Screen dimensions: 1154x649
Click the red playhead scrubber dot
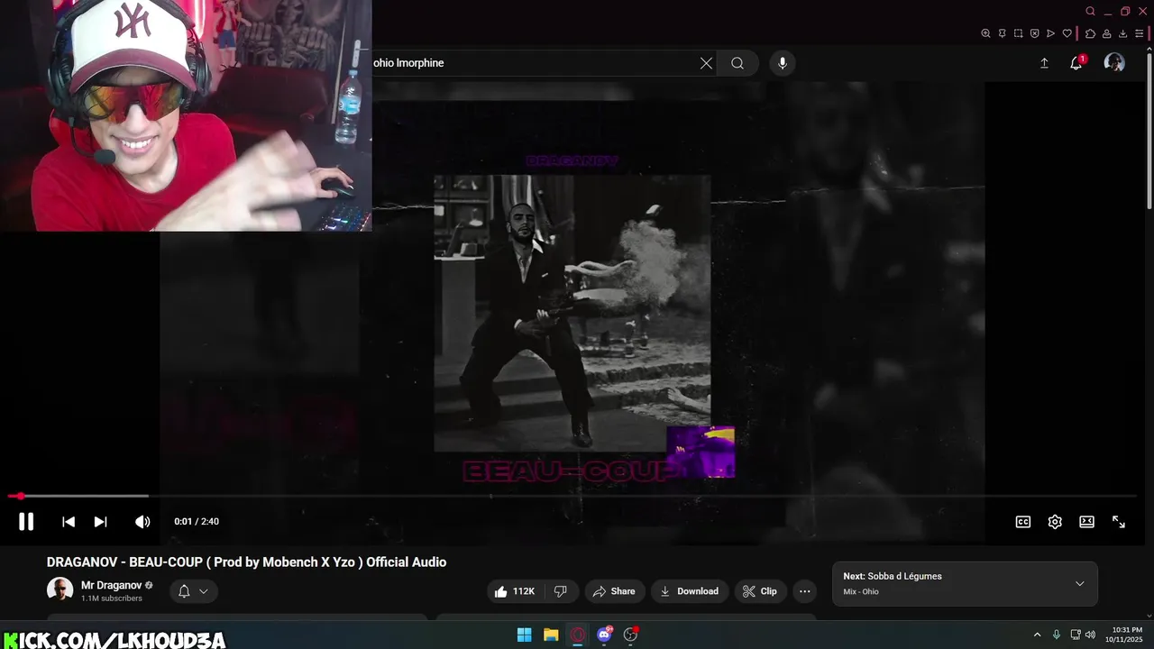20,496
